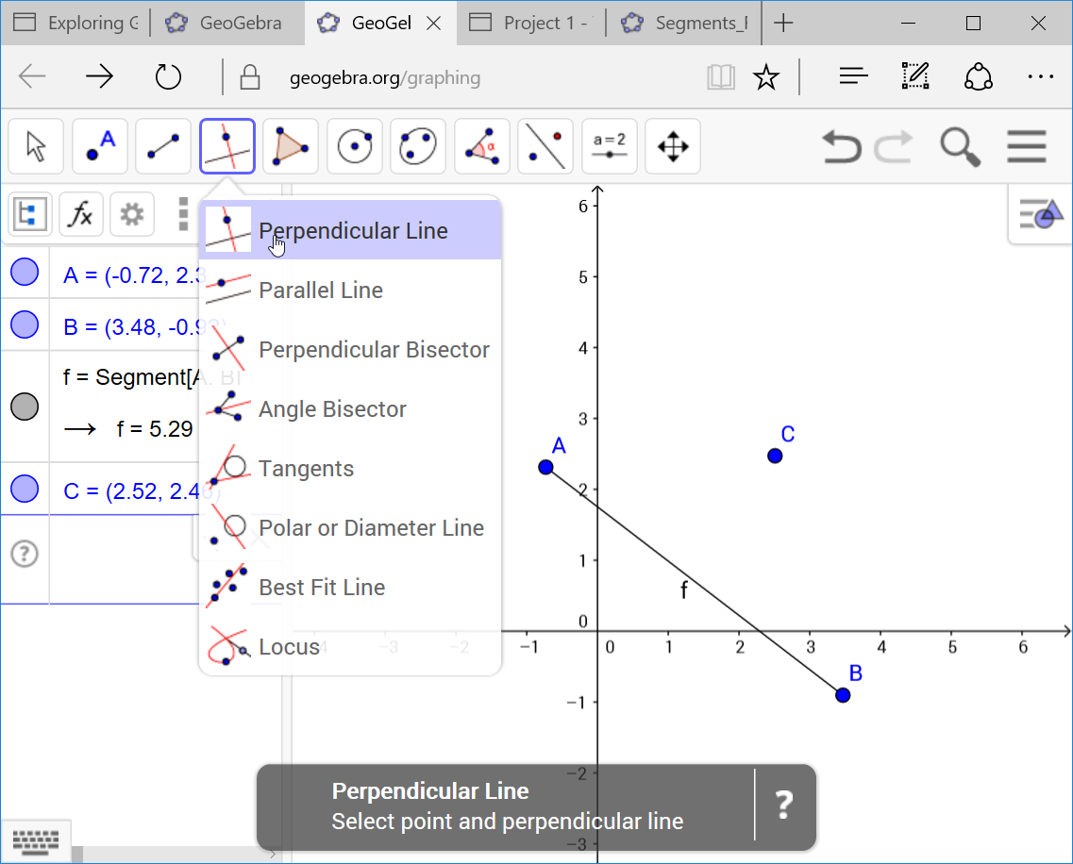The width and height of the screenshot is (1073, 864).
Task: Select the Move tool
Action: [x=35, y=146]
